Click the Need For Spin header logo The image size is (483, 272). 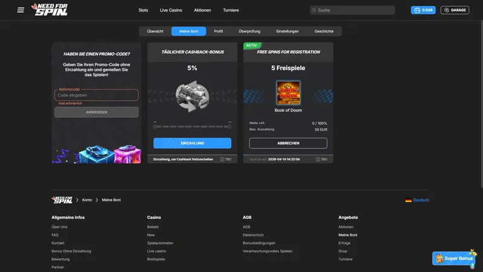click(x=50, y=10)
